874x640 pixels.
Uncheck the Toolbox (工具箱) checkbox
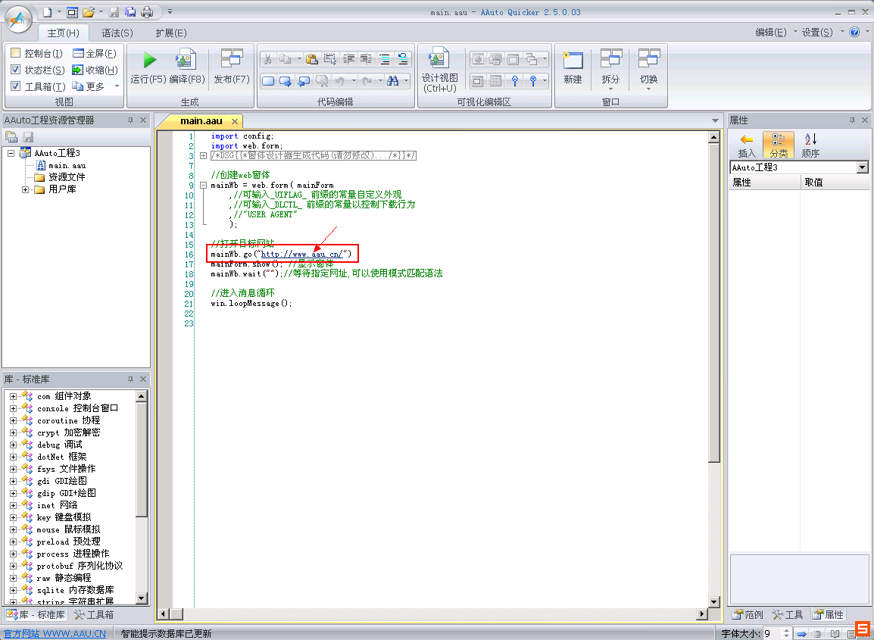point(16,86)
